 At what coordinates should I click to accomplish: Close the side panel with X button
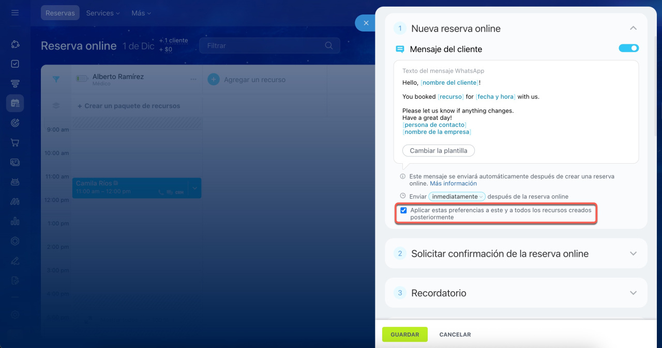click(x=366, y=23)
